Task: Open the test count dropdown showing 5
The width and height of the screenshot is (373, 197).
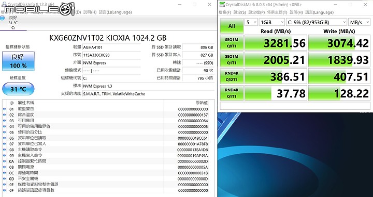Action: point(251,22)
